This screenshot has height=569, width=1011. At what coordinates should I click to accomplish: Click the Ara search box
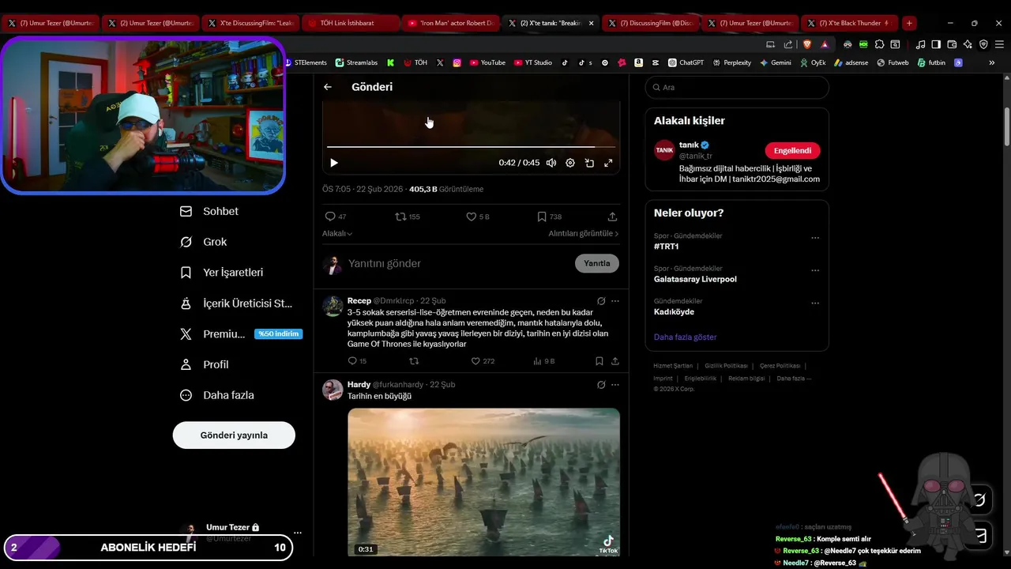click(737, 88)
